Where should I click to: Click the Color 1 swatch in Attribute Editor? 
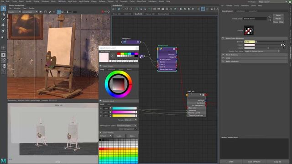click(250, 45)
